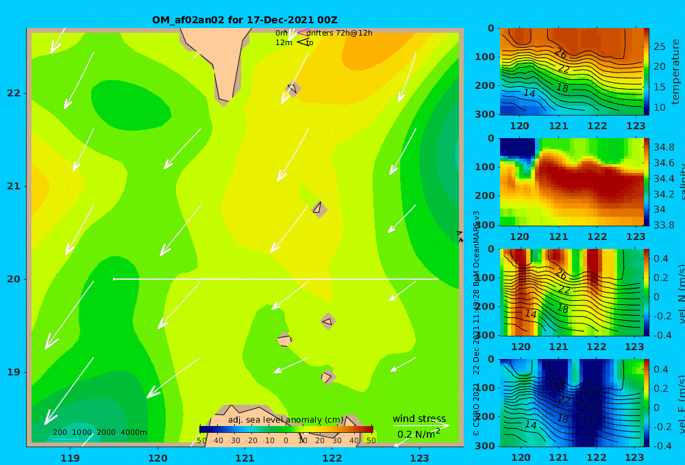Open the northward velocity cross-section panel
685x465 pixels.
click(571, 292)
